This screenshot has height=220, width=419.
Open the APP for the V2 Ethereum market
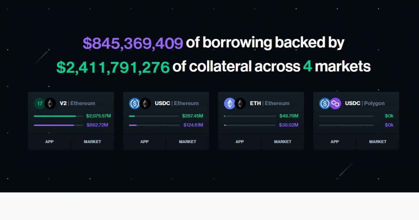[50, 142]
